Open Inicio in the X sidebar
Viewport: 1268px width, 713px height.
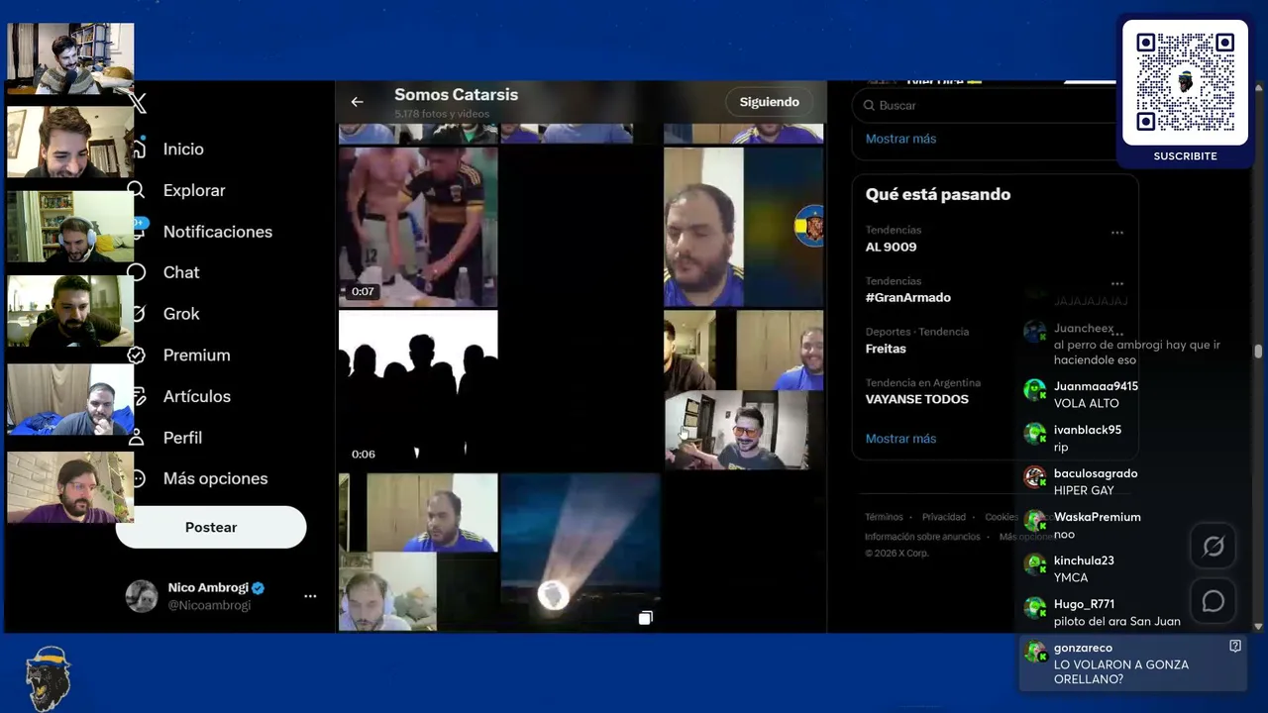tap(183, 149)
